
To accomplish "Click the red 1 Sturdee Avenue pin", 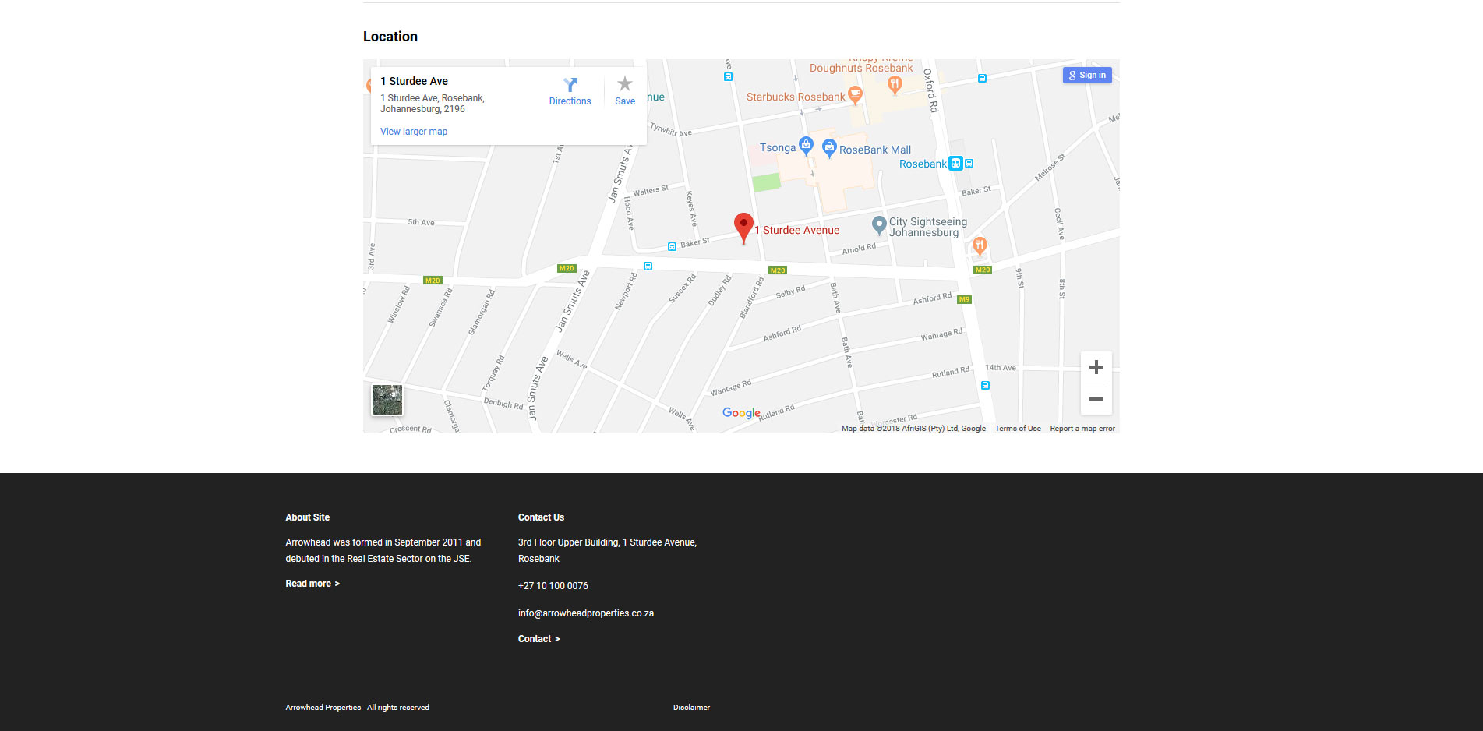I will click(x=743, y=227).
